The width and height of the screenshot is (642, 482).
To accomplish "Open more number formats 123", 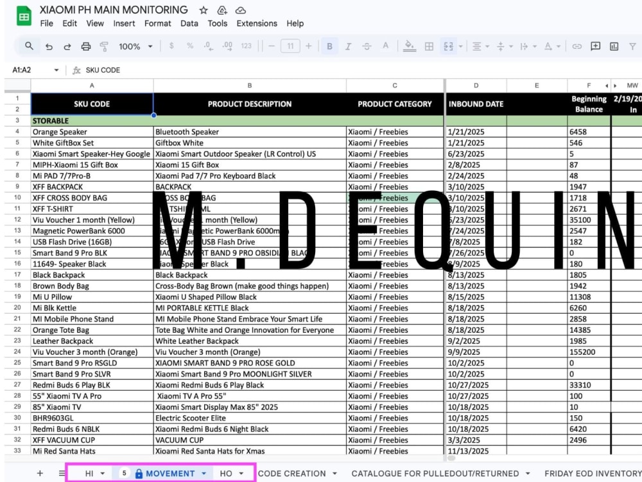I will click(246, 46).
